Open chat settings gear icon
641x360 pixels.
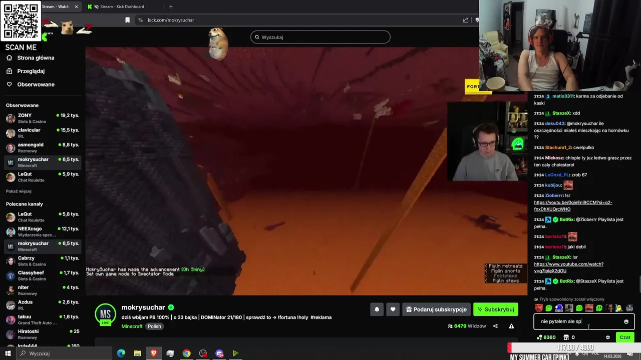608,337
